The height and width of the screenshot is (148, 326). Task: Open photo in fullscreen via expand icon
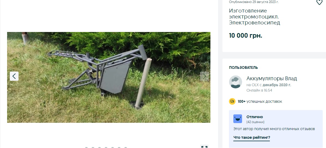(x=204, y=147)
